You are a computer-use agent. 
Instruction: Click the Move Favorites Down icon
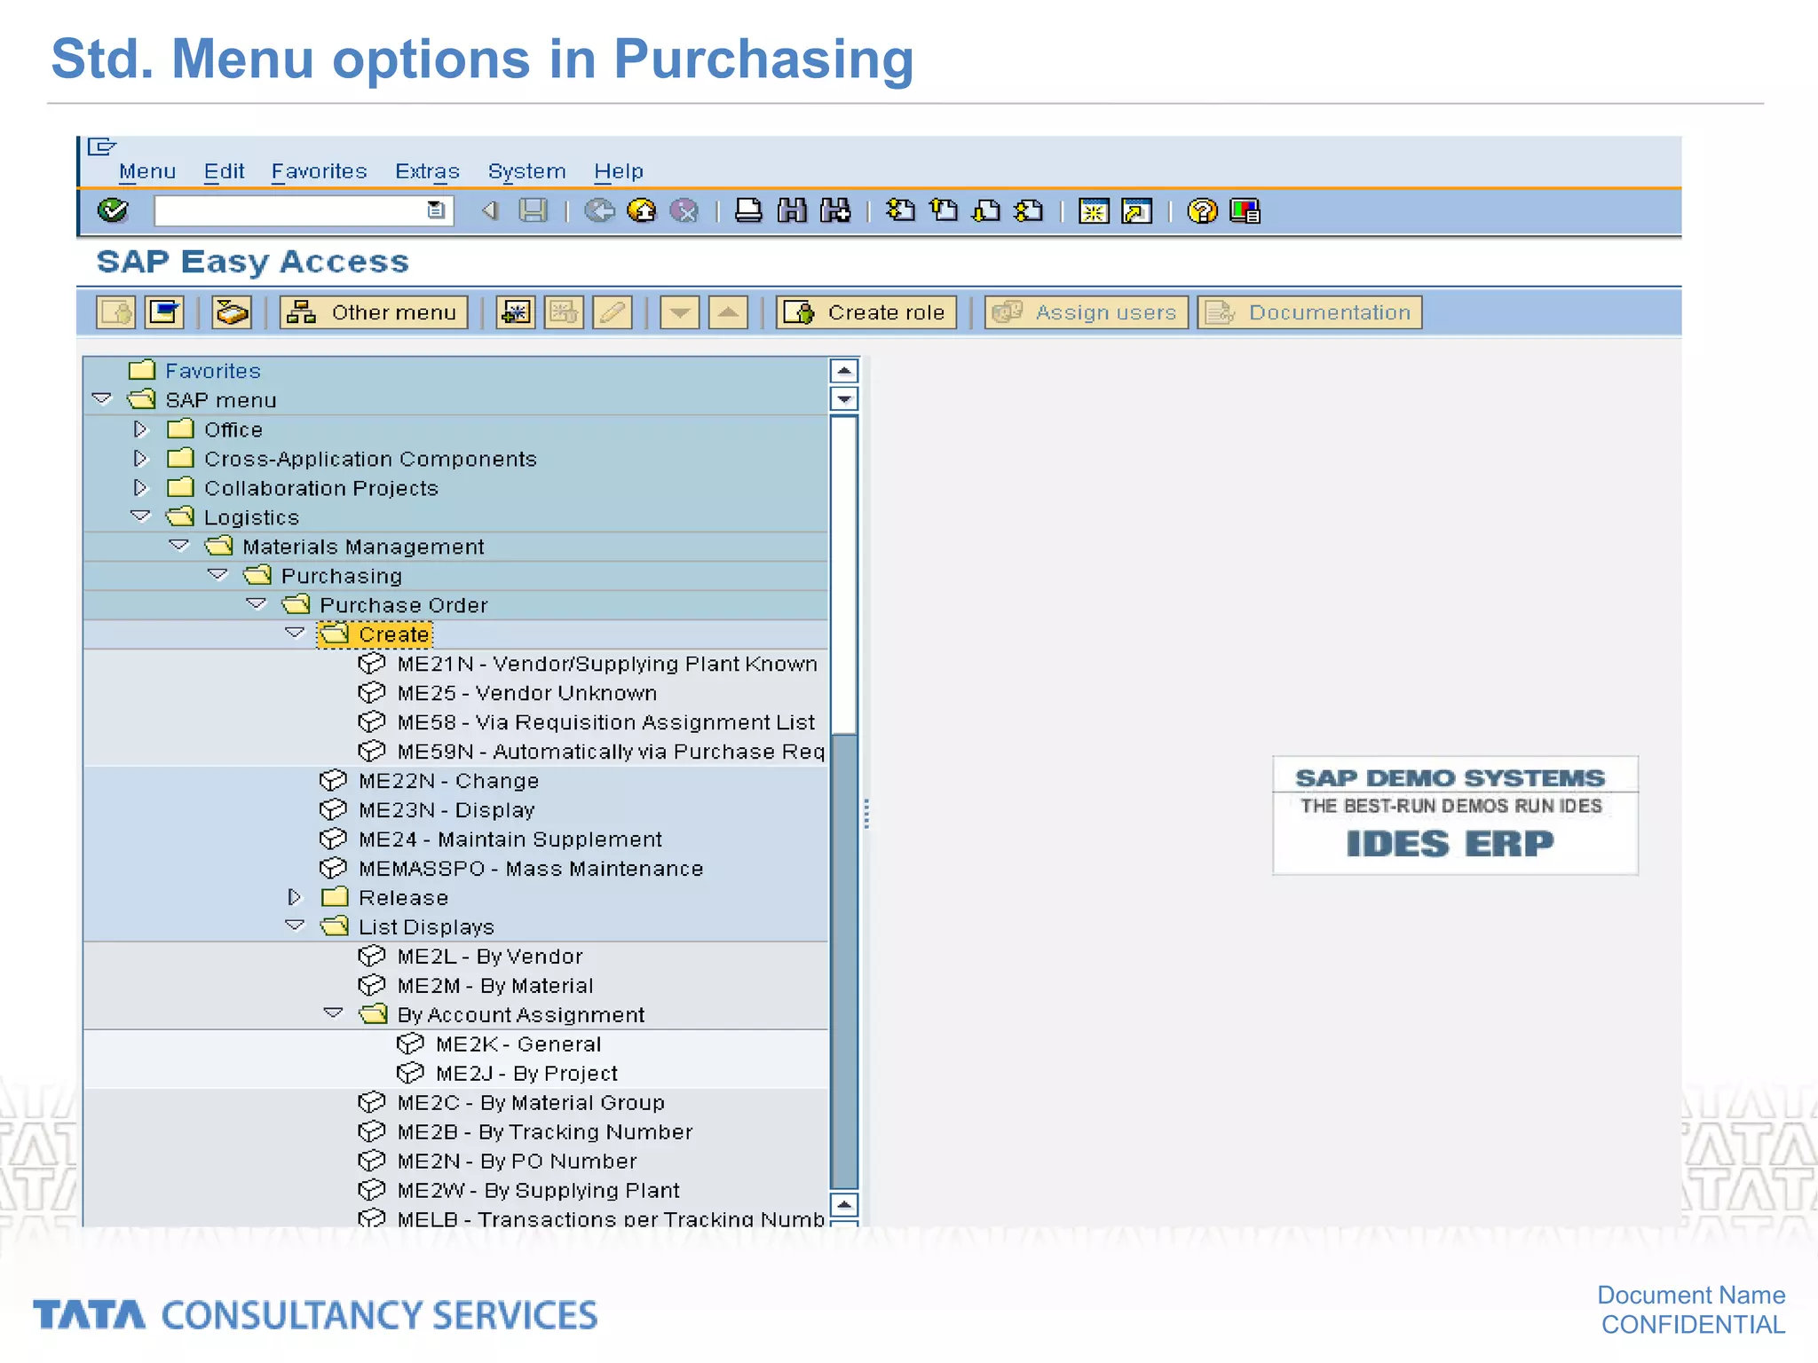[680, 312]
